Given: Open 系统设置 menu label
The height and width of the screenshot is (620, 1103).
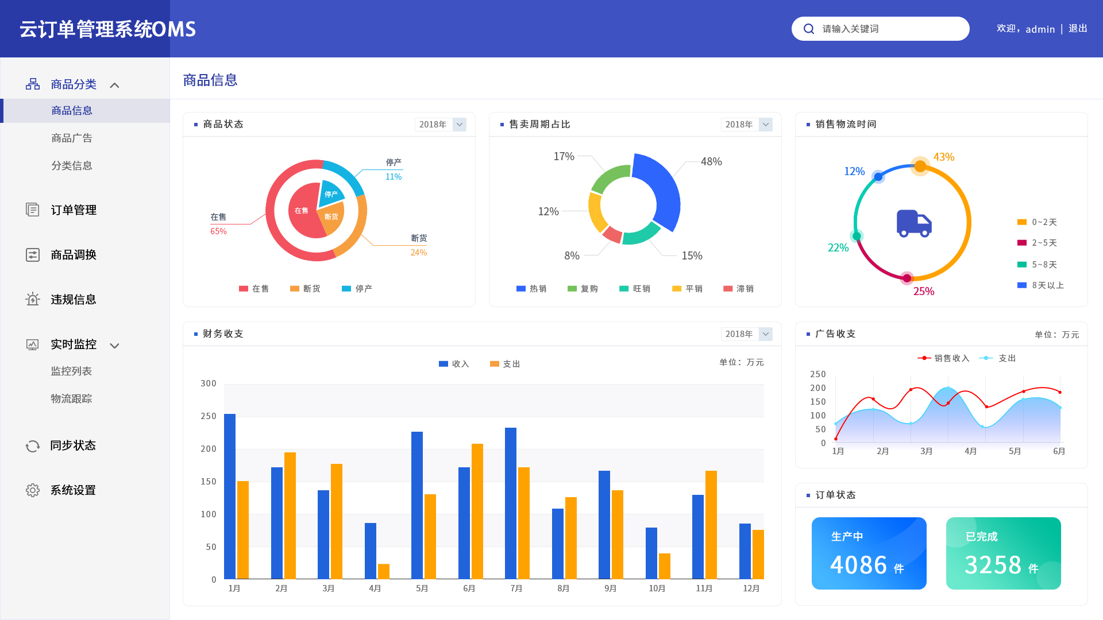Looking at the screenshot, I should (73, 490).
